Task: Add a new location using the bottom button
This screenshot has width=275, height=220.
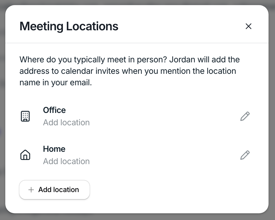Action: coord(55,190)
